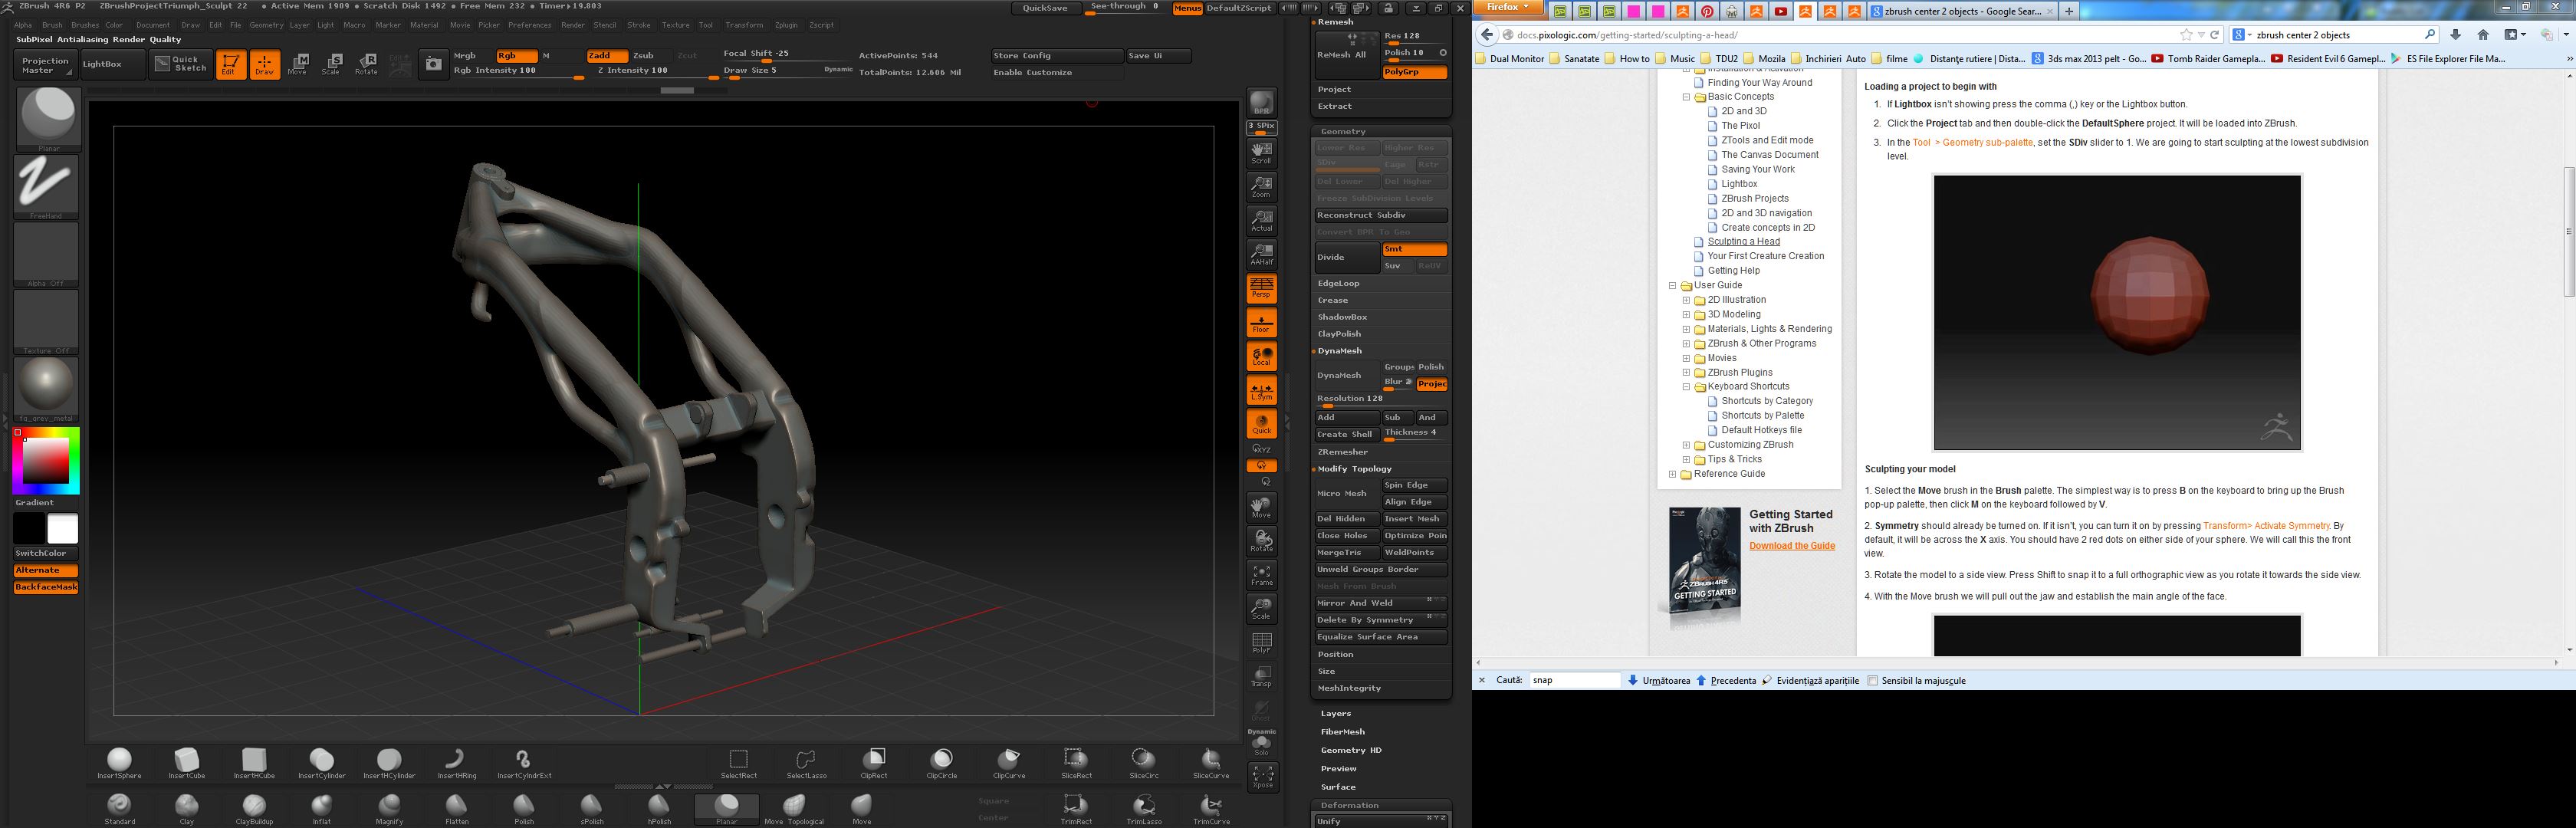Click the Xpose button icon
2576x828 pixels.
pos(1262,776)
